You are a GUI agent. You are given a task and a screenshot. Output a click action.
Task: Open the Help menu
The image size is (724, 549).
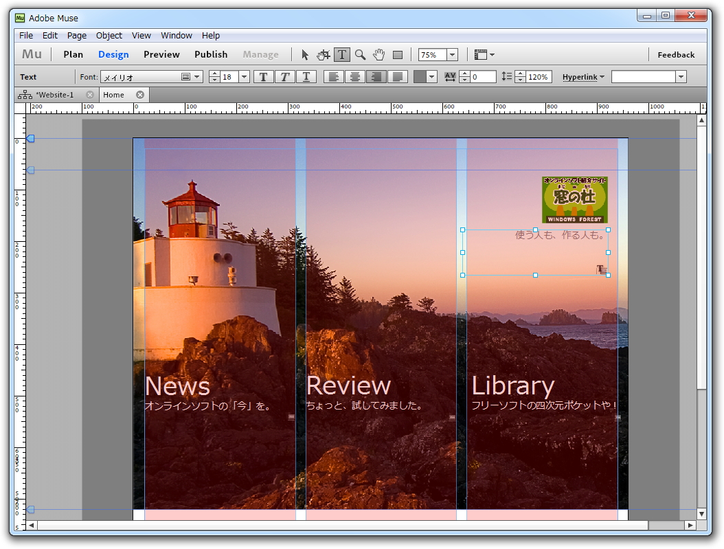tap(211, 36)
